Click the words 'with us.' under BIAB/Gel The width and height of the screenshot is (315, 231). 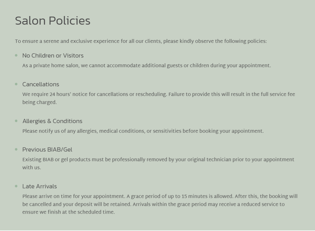31,168
